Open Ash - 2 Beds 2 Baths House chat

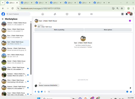point(15,56)
